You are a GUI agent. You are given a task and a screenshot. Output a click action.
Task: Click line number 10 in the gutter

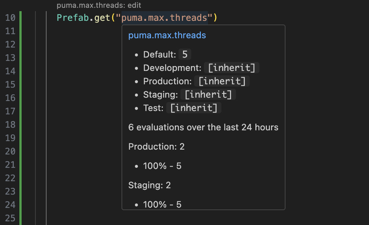point(11,17)
